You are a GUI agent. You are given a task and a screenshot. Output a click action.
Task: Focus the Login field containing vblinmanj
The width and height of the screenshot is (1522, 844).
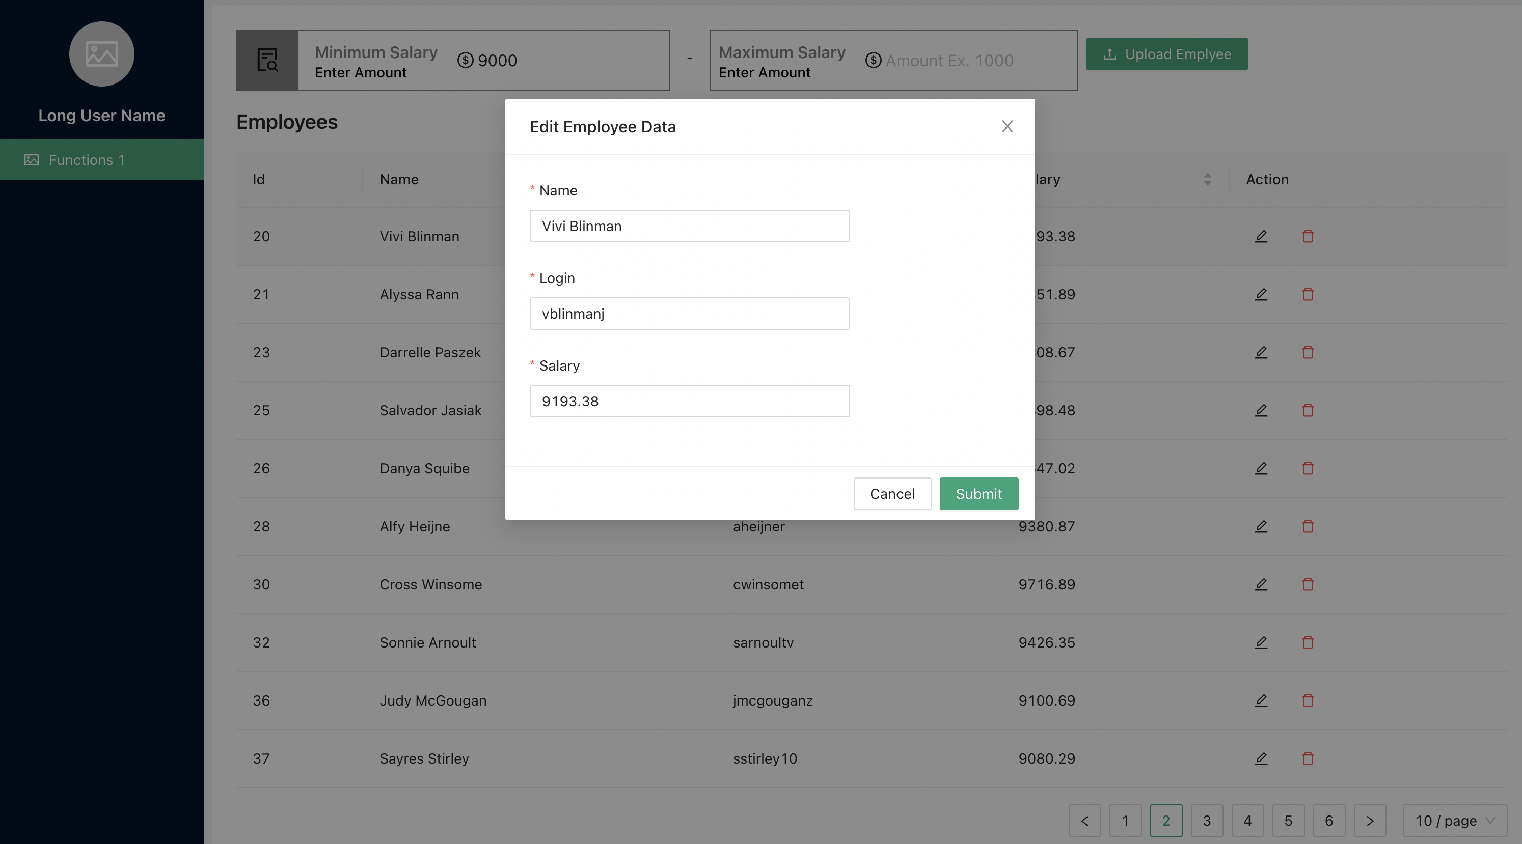click(x=689, y=314)
